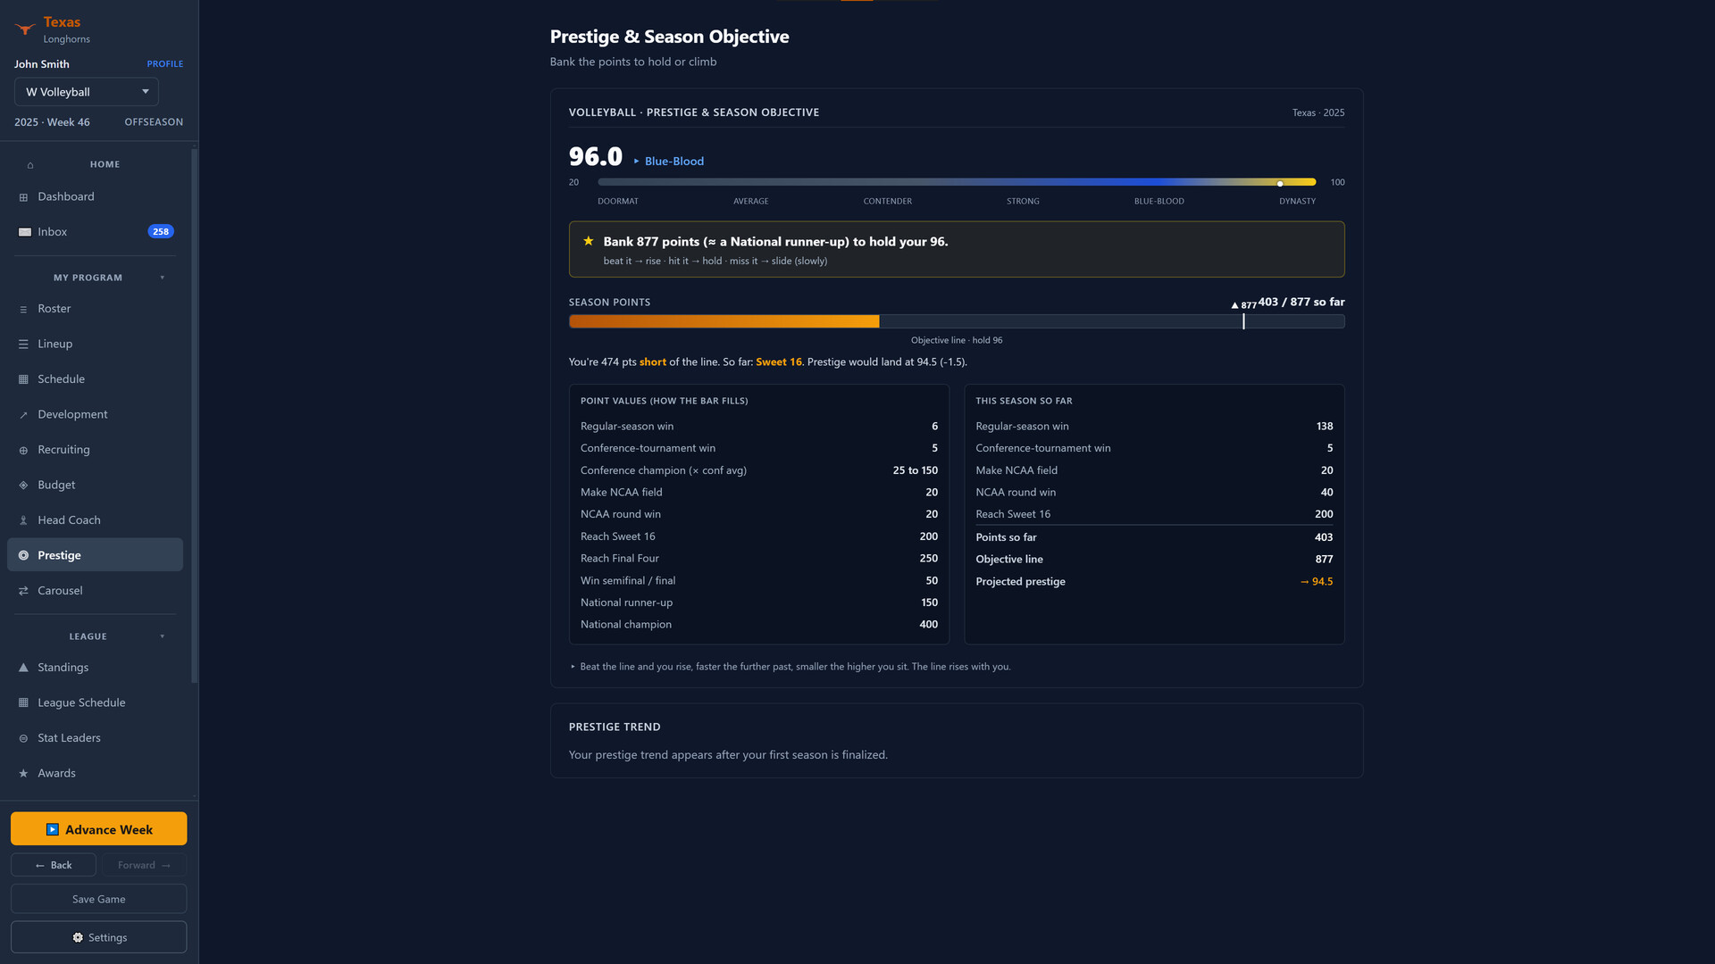The height and width of the screenshot is (964, 1715).
Task: Click the Texas Longhorns logo icon
Action: (25, 29)
